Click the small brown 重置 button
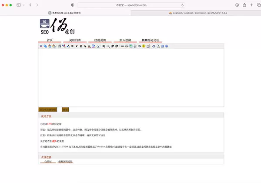 65,109
